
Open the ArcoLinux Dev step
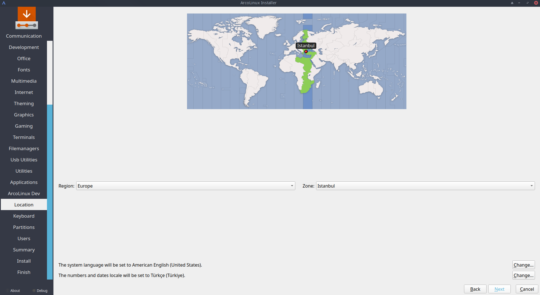coord(24,193)
